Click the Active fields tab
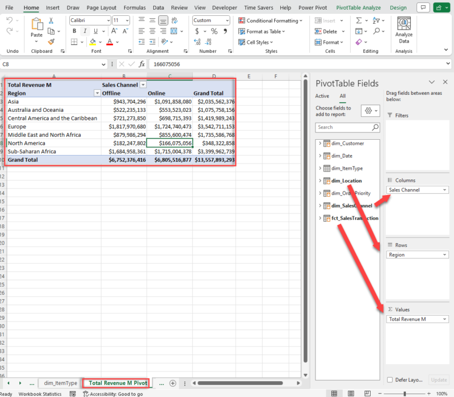 (x=323, y=96)
